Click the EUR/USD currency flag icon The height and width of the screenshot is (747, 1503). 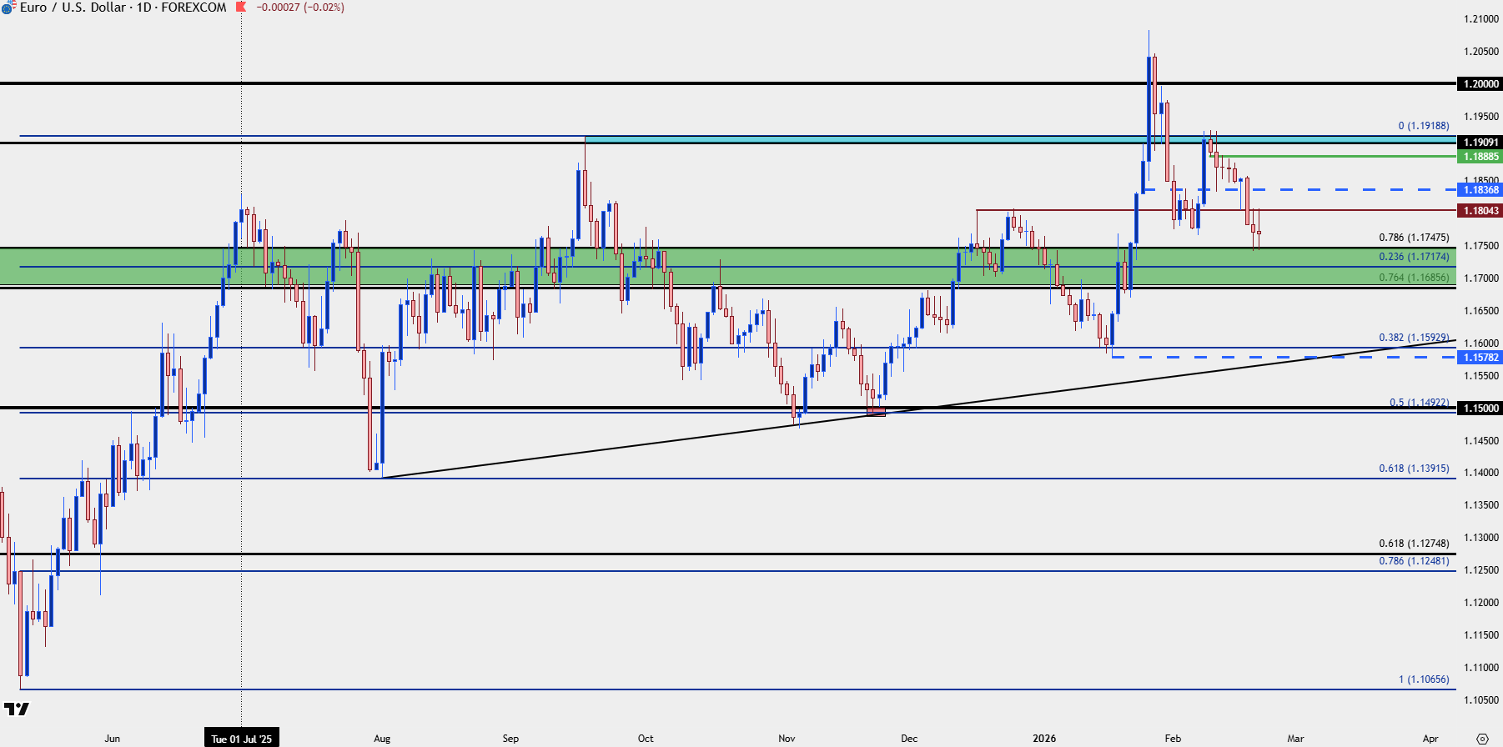click(x=8, y=7)
